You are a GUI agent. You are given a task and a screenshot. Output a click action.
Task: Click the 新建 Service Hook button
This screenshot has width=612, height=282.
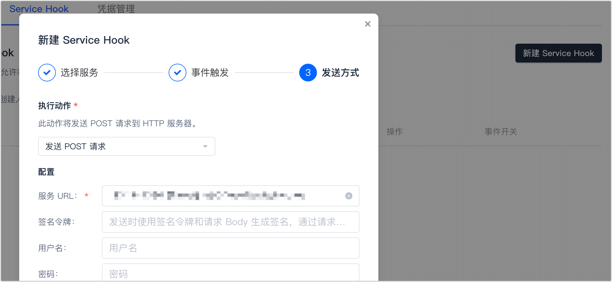pyautogui.click(x=558, y=53)
